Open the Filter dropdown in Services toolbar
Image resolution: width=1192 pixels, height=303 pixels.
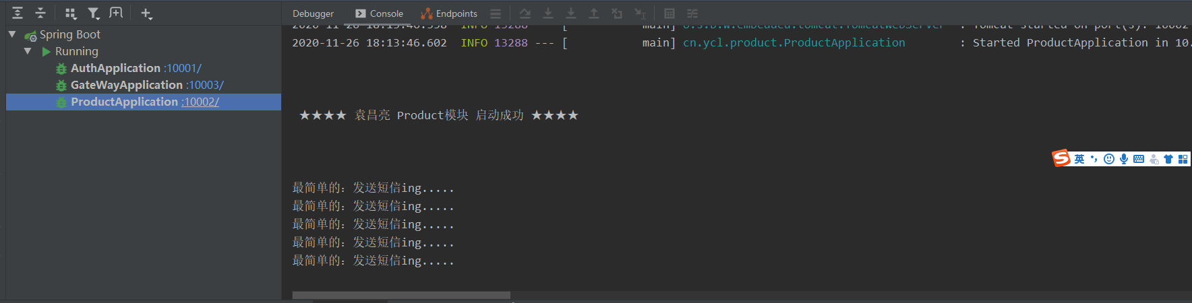(x=94, y=13)
